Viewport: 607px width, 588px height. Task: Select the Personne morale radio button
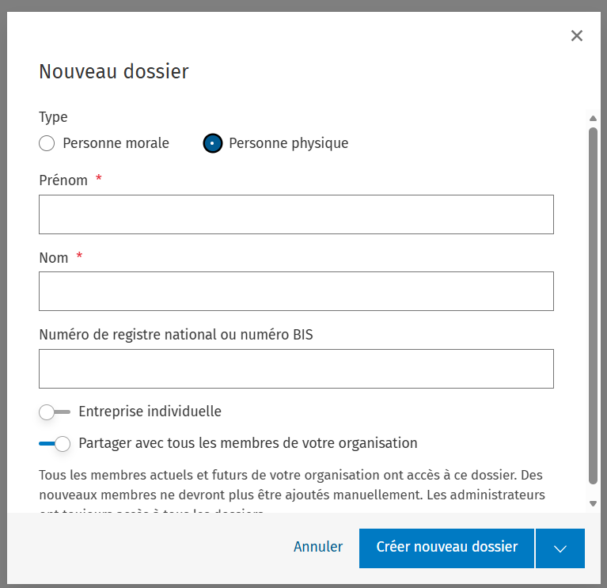click(47, 143)
